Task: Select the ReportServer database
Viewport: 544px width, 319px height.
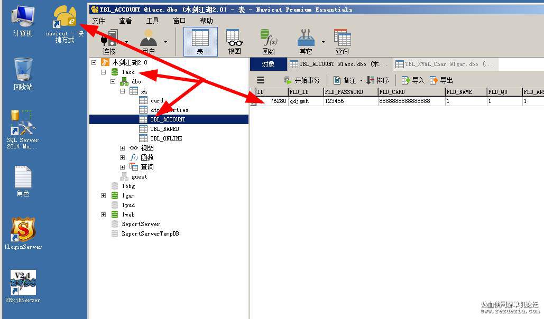Action: (141, 224)
